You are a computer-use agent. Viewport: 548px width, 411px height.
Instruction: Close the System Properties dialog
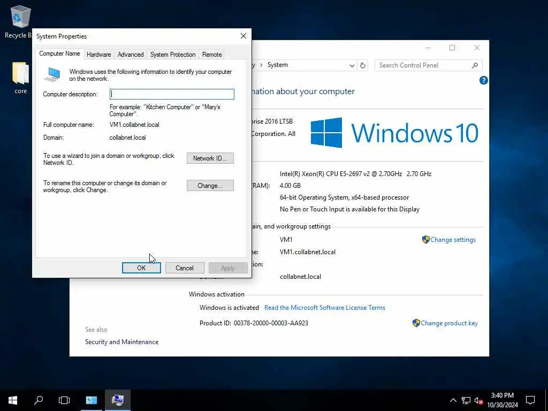[243, 36]
